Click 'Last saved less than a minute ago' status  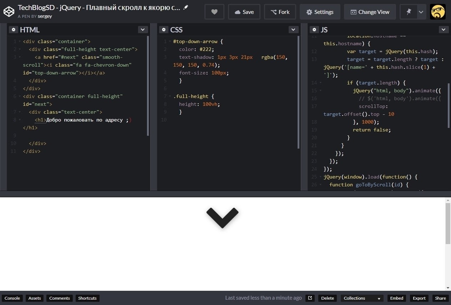(x=263, y=298)
